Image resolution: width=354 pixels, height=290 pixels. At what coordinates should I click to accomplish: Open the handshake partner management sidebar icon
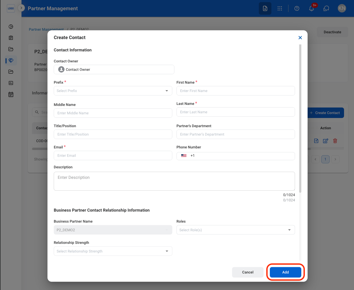coord(11,60)
